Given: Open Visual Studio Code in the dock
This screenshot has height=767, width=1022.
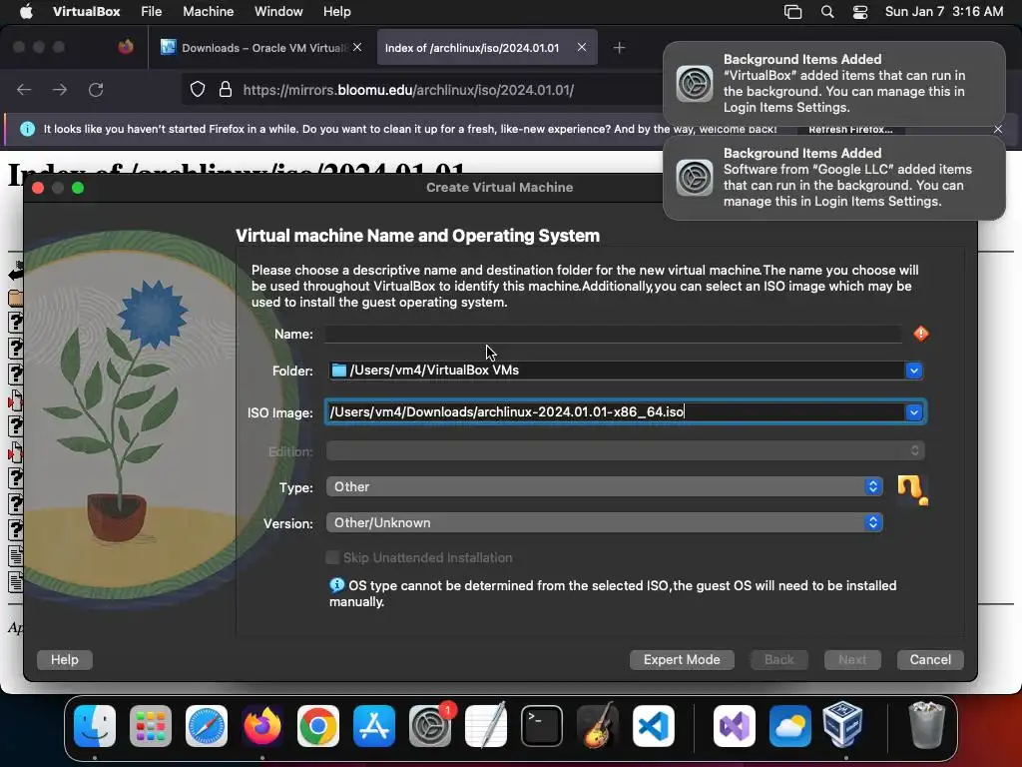Looking at the screenshot, I should [x=654, y=726].
